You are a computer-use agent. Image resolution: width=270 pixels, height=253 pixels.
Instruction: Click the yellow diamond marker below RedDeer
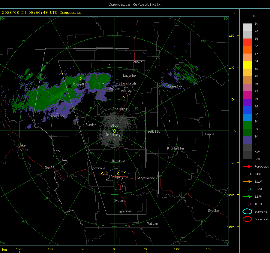click(x=123, y=98)
